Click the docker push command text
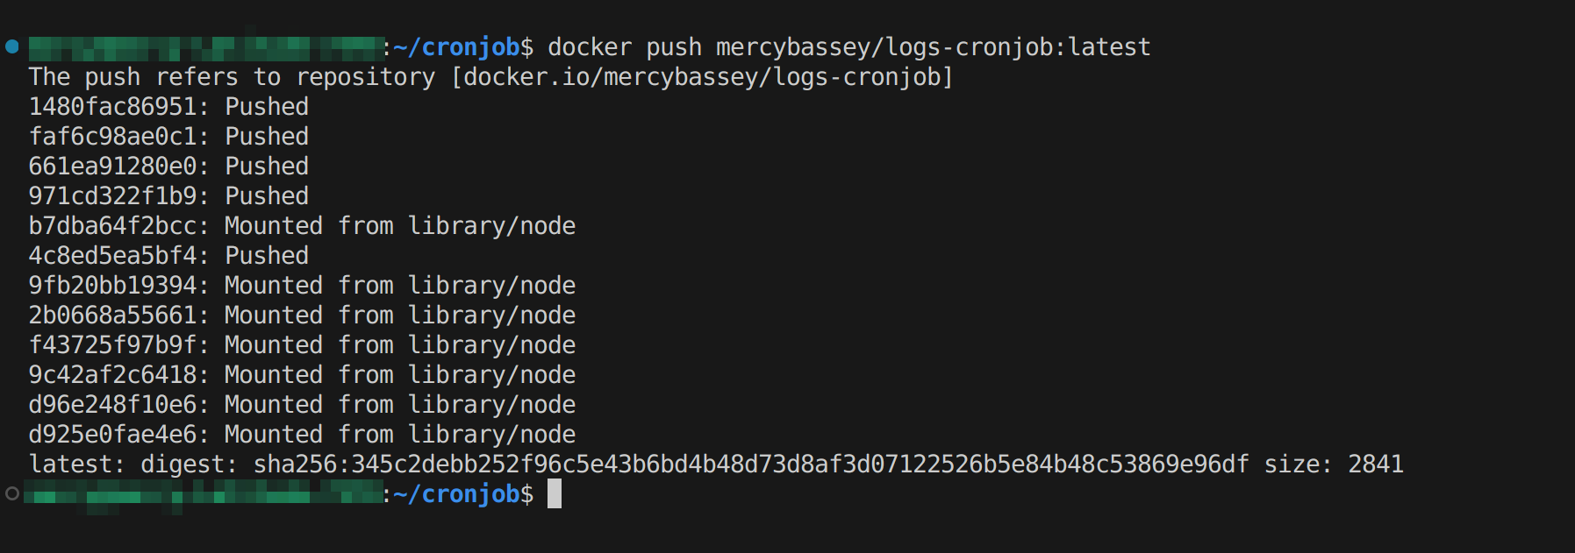Viewport: 1575px width, 553px height. pos(848,47)
